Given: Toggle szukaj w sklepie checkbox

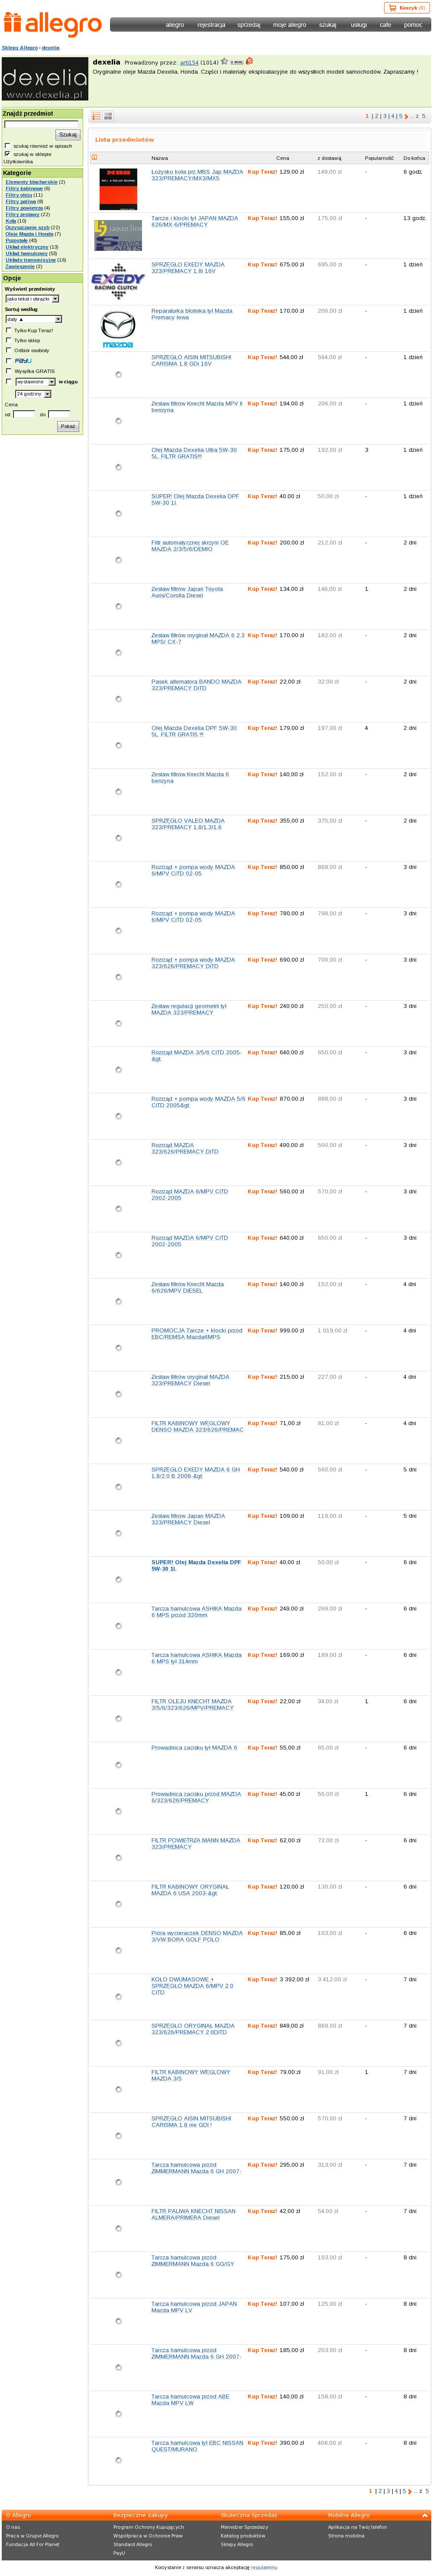Looking at the screenshot, I should 8,154.
